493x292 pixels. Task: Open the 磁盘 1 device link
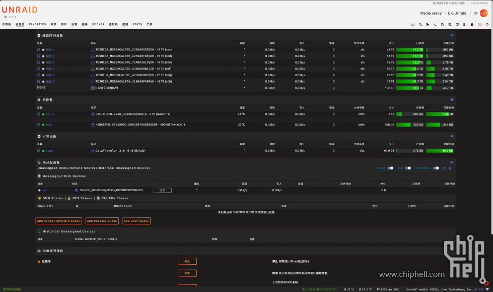click(50, 50)
